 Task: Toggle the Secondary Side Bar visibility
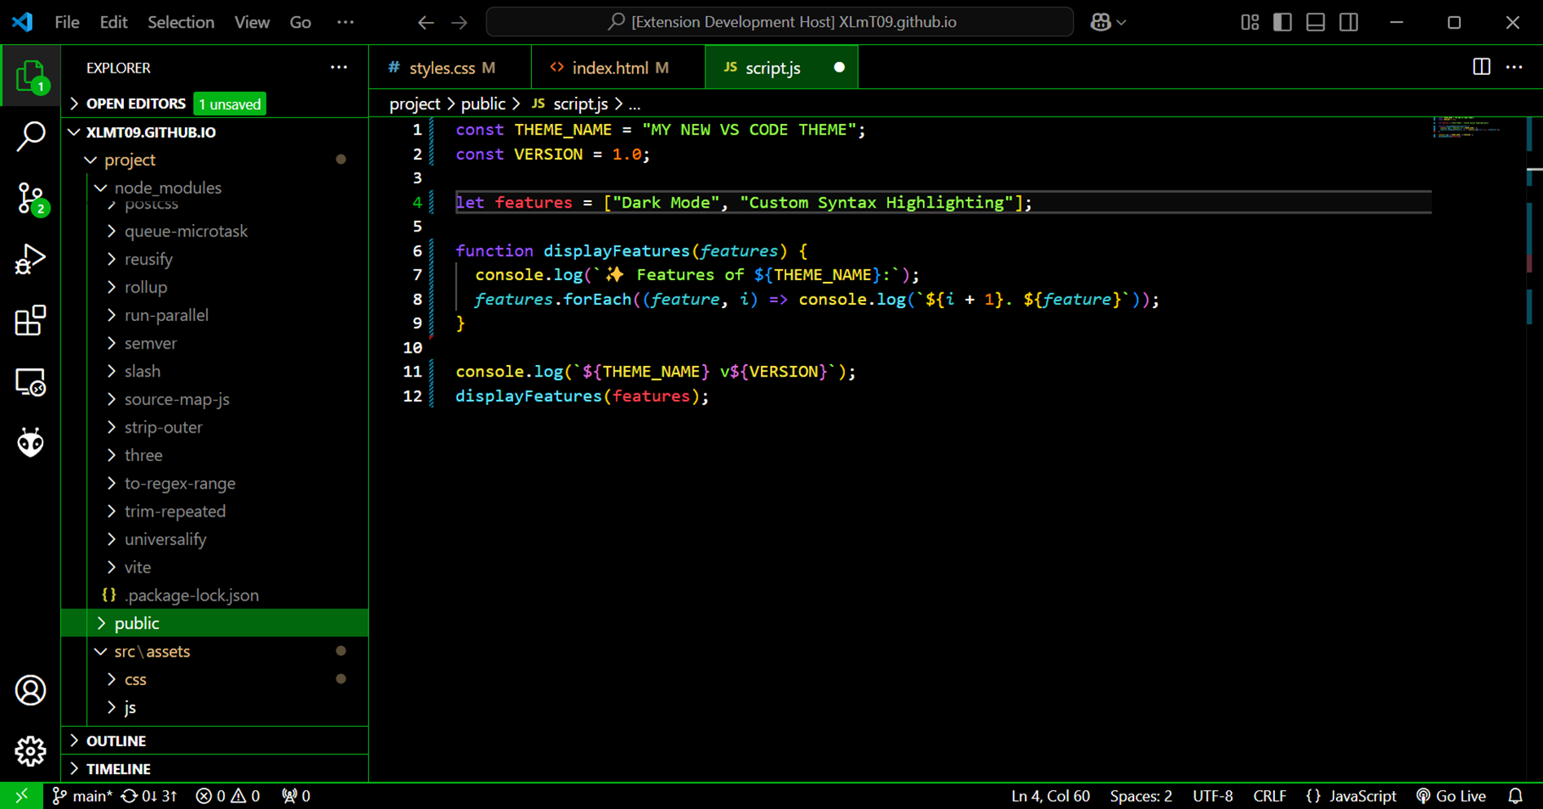click(1348, 22)
